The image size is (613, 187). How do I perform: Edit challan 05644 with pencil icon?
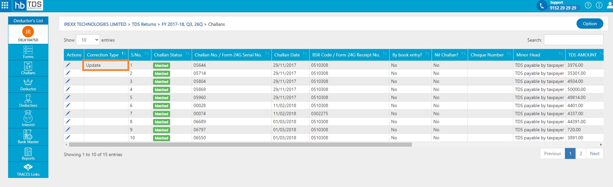pos(68,65)
